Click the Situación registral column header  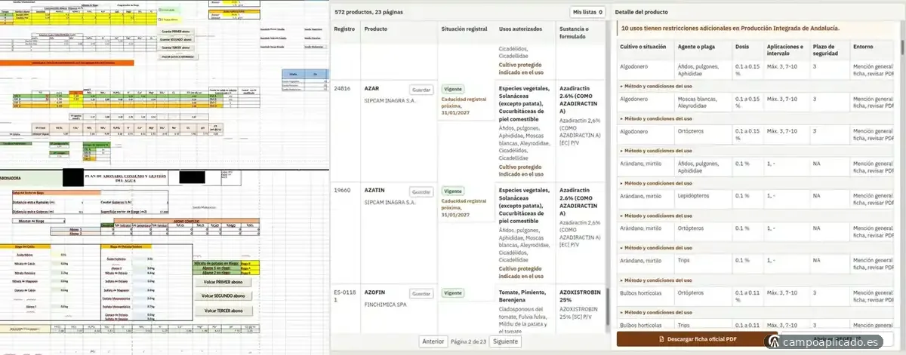click(464, 29)
